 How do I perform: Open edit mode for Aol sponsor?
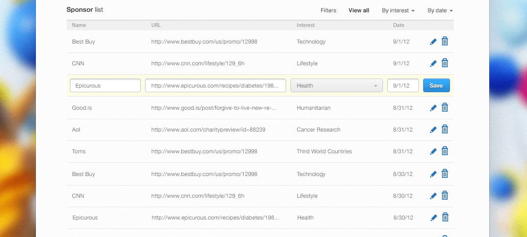click(433, 130)
